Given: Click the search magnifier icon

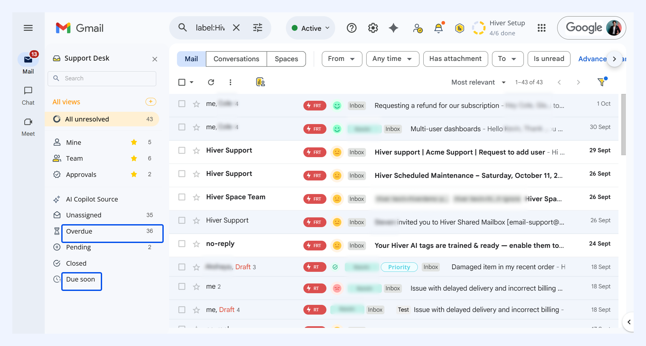Looking at the screenshot, I should [x=183, y=28].
